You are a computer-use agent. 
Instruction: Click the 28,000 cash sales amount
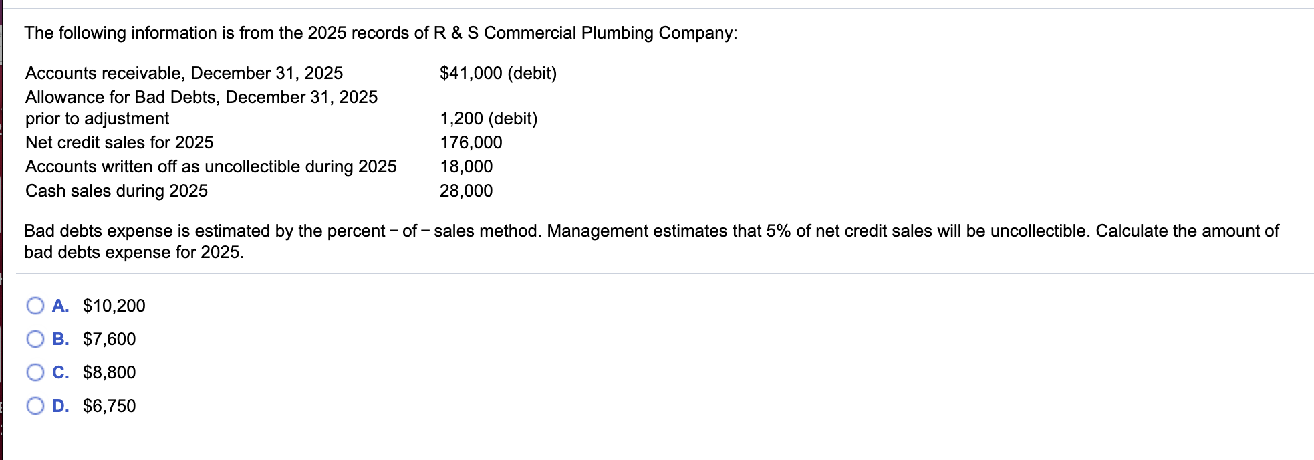[467, 191]
